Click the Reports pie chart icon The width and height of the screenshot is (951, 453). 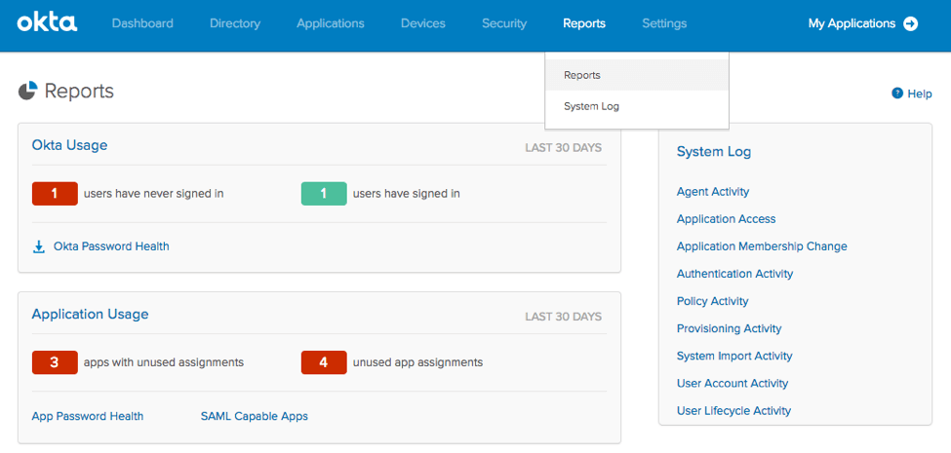[27, 92]
